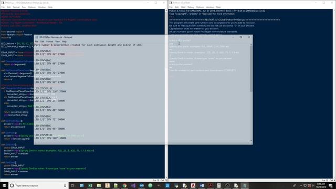Activate the taskbar microphone icon
336x189 pixels.
pos(65,185)
